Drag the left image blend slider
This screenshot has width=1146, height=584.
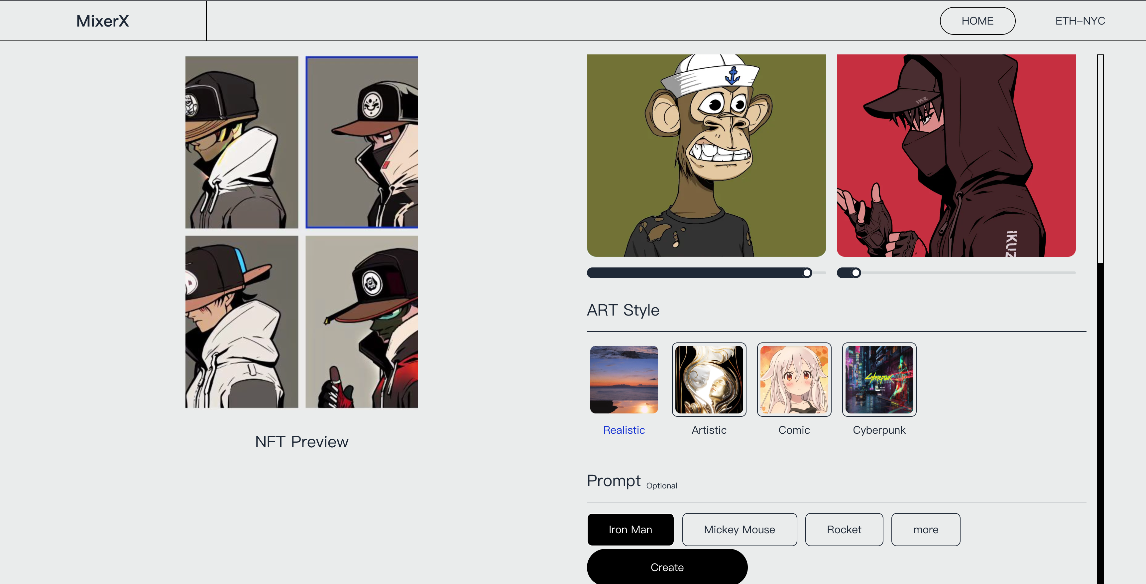click(808, 273)
